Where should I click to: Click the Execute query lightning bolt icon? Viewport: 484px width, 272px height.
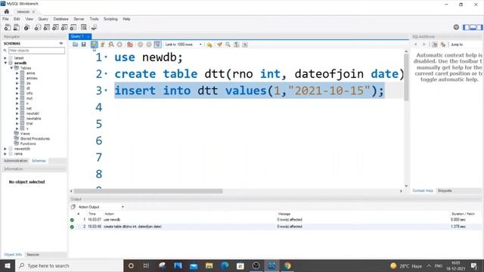point(94,45)
